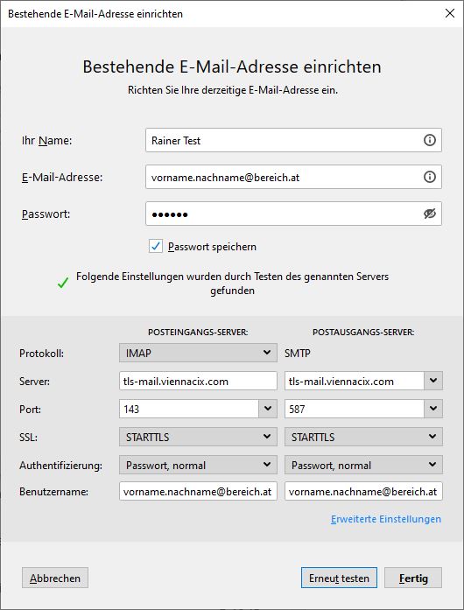Image resolution: width=464 pixels, height=610 pixels.
Task: Click the Erneut testen button
Action: tap(339, 578)
